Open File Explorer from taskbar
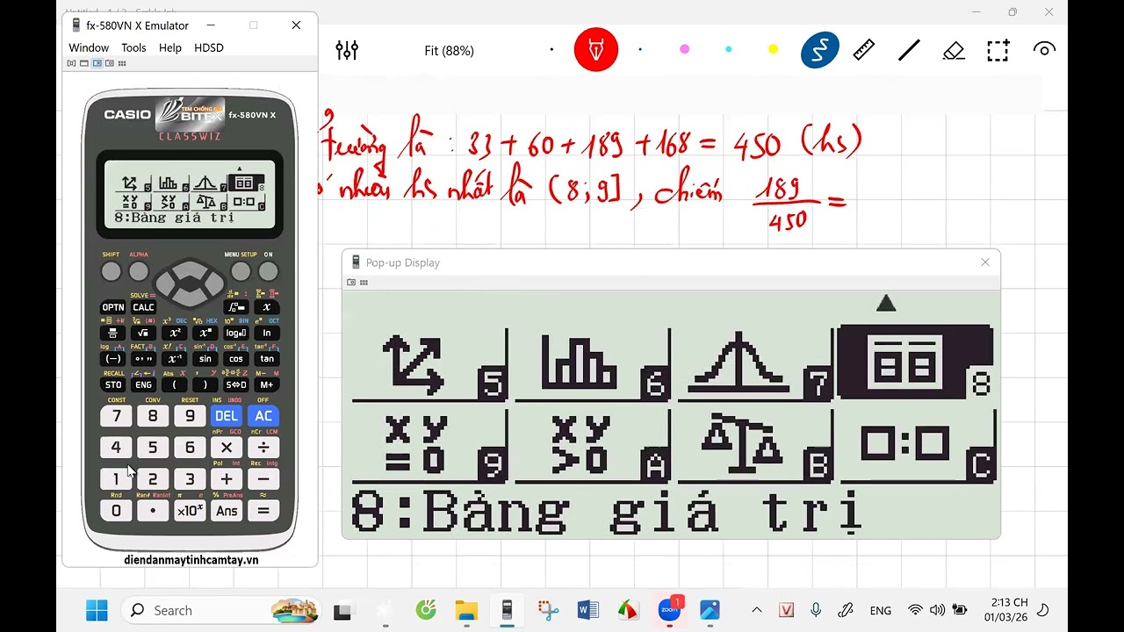The image size is (1124, 632). pyautogui.click(x=466, y=610)
